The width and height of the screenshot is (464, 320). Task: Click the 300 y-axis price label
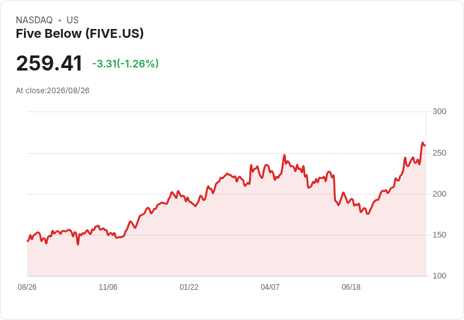point(439,111)
